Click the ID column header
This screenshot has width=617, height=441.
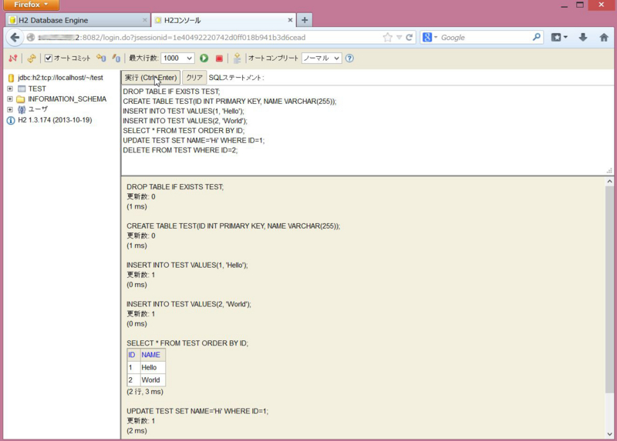132,355
